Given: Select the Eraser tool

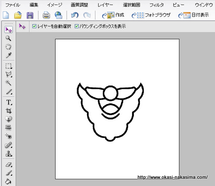Looking at the screenshot, I should coord(9,164).
